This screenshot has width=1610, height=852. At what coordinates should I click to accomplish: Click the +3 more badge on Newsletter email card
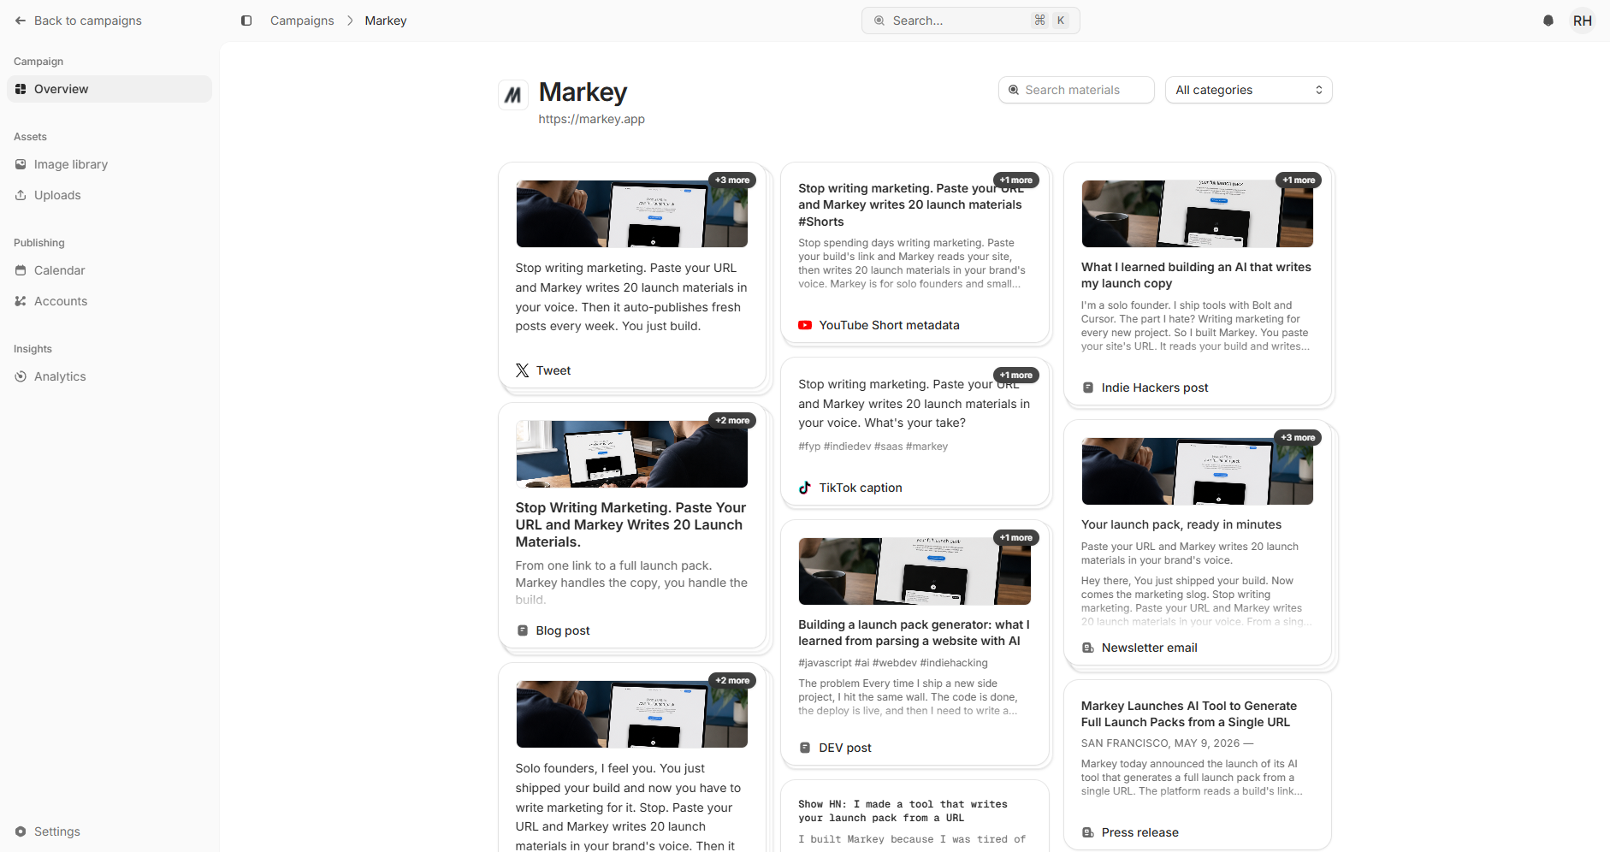1298,437
